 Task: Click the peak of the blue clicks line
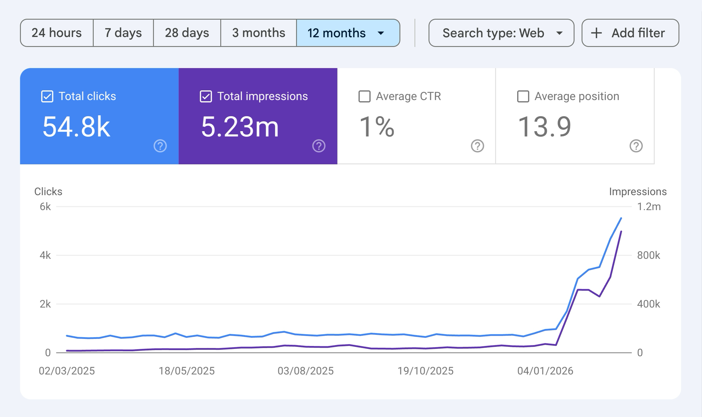click(x=621, y=218)
